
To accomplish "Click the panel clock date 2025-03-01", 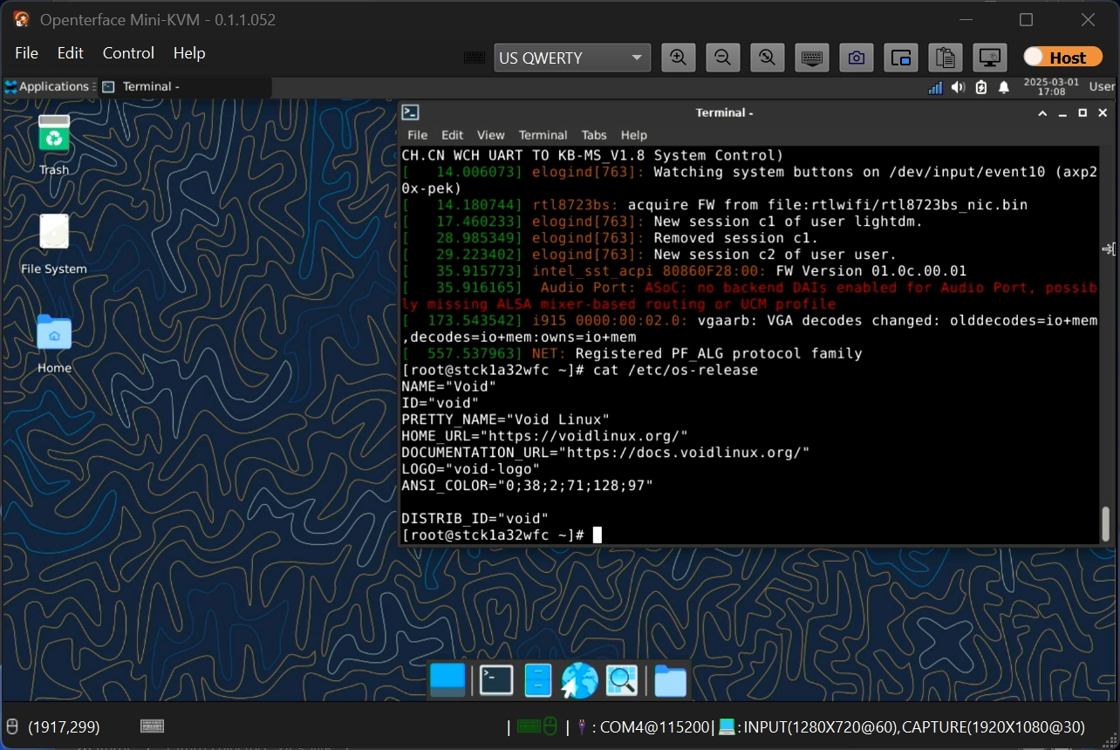I will pos(1051,81).
